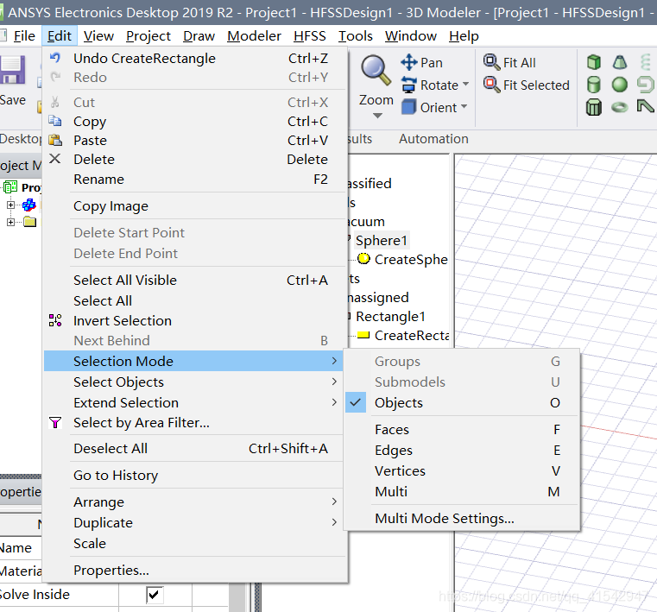Open the Extend Selection submenu

[194, 403]
